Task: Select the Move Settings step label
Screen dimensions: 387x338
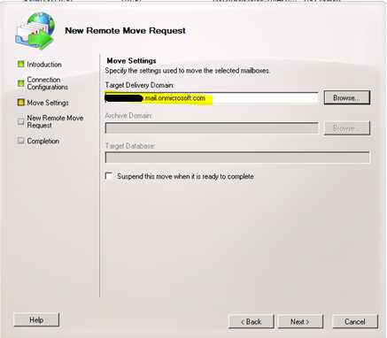Action: [x=48, y=103]
